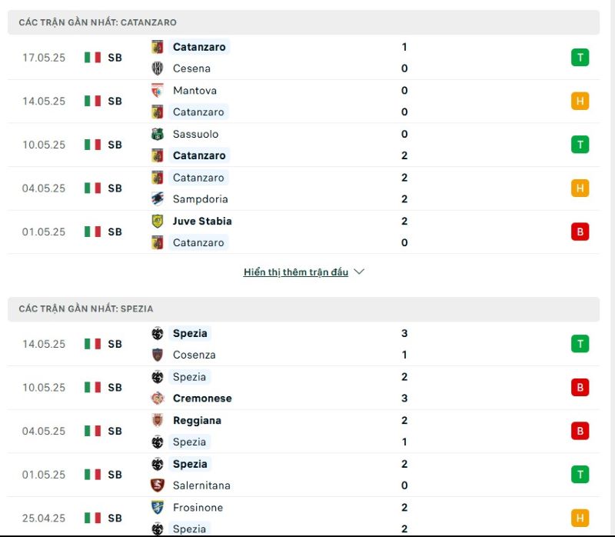Screen dimensions: 615x537
Task: Open 'Hiển thị thêm trận đấu' link
Action: (296, 272)
